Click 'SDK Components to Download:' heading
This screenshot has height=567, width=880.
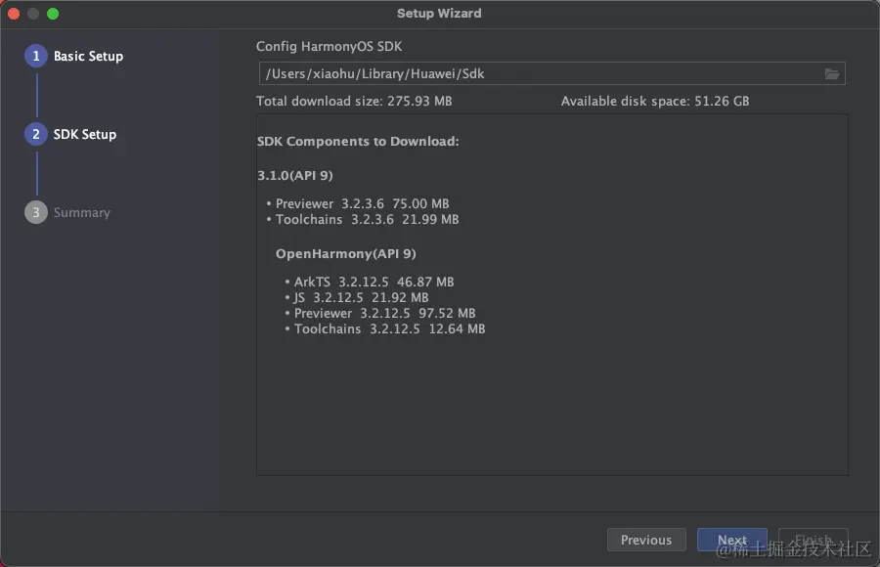(358, 142)
